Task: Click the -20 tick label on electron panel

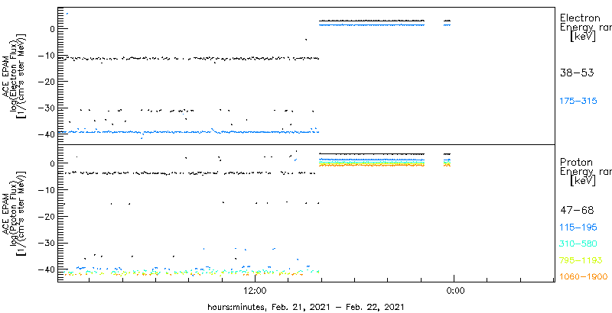Action: click(x=45, y=82)
